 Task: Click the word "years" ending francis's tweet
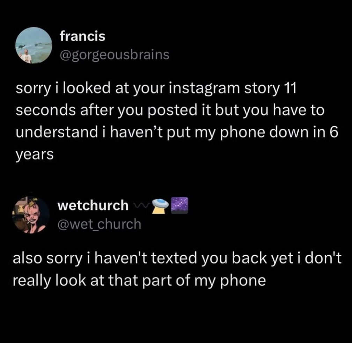pos(34,154)
